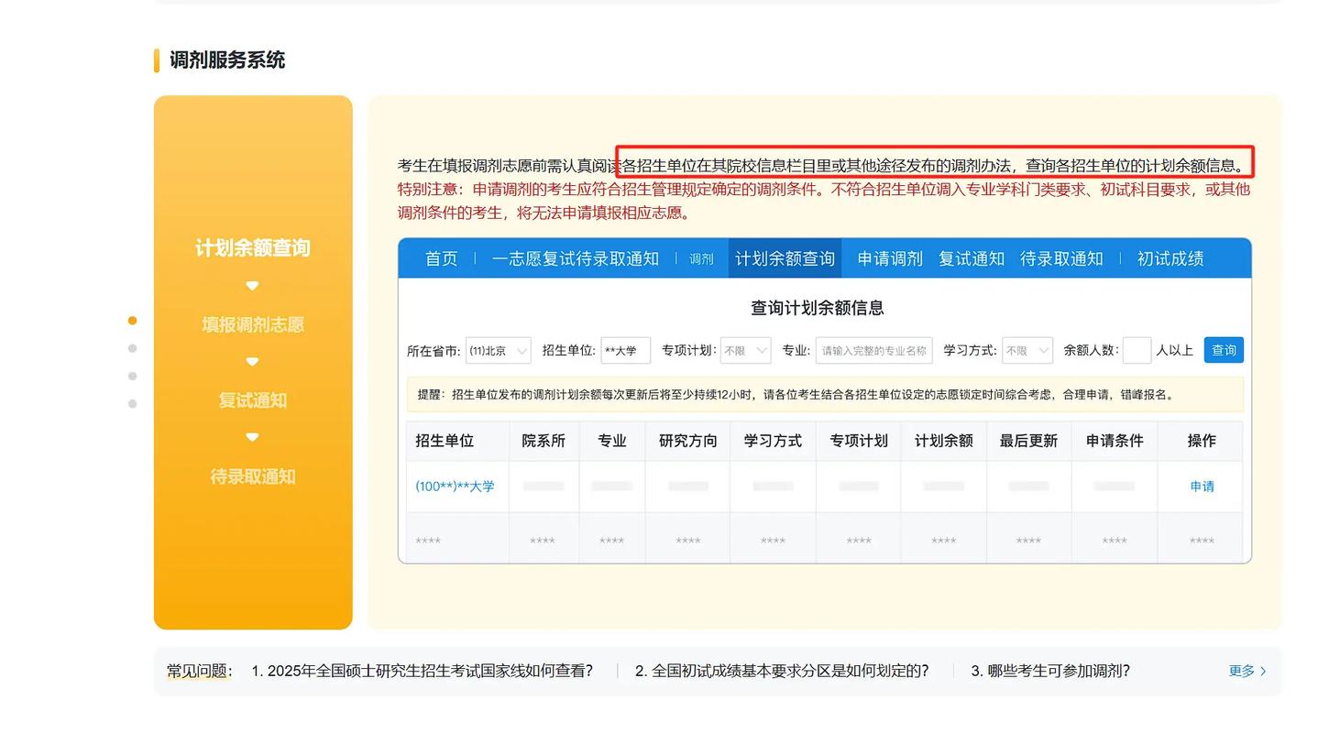Open the 初试成绩 tab
The height and width of the screenshot is (733, 1340).
(x=1170, y=258)
